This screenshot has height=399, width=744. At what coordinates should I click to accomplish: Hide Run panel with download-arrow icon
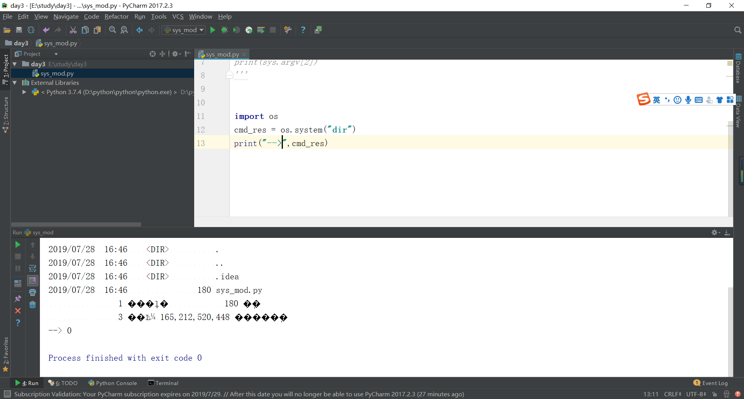(727, 232)
